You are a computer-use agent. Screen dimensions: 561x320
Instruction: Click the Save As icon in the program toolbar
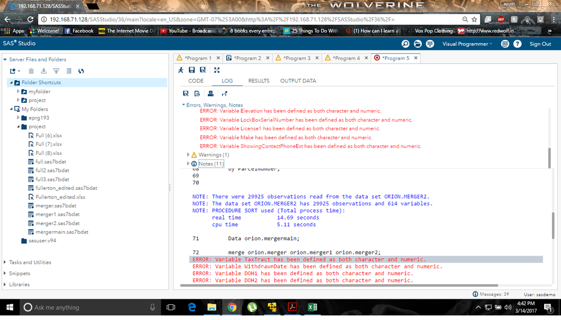pyautogui.click(x=203, y=70)
